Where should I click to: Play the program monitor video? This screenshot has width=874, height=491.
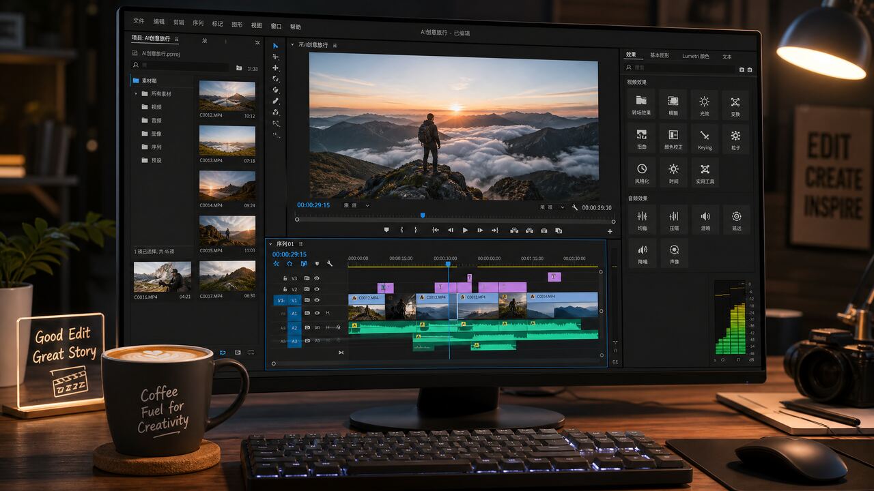point(465,230)
